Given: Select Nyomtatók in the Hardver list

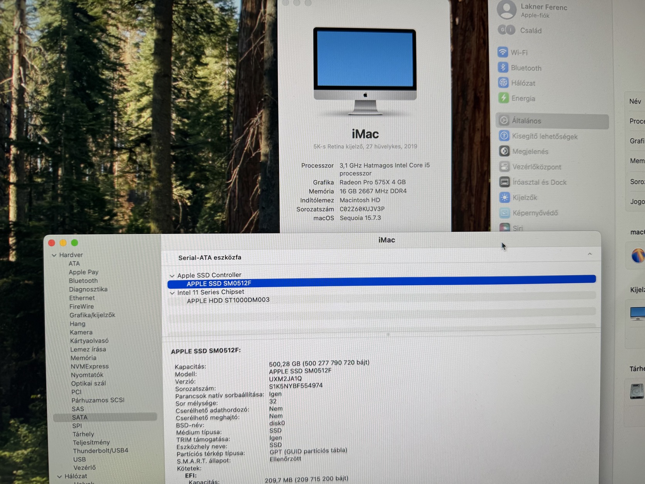Looking at the screenshot, I should point(87,375).
